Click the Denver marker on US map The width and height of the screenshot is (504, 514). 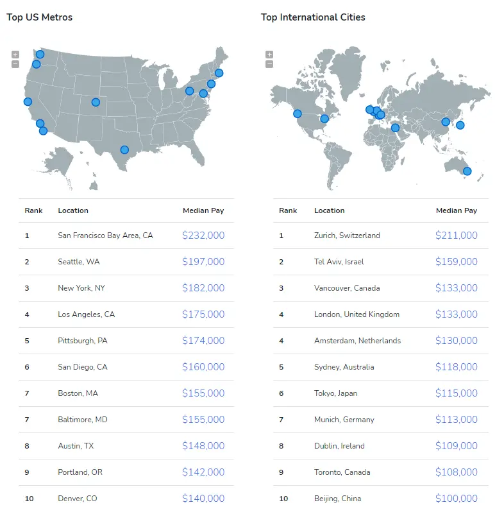[96, 102]
